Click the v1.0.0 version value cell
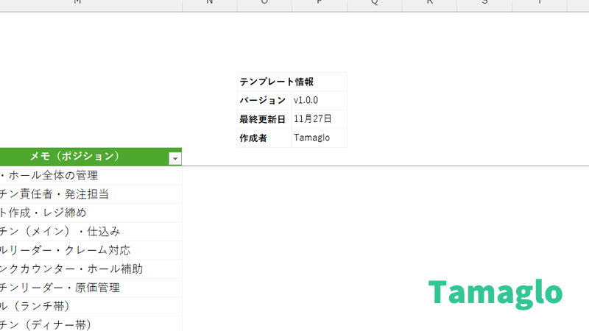589x331 pixels. point(318,101)
